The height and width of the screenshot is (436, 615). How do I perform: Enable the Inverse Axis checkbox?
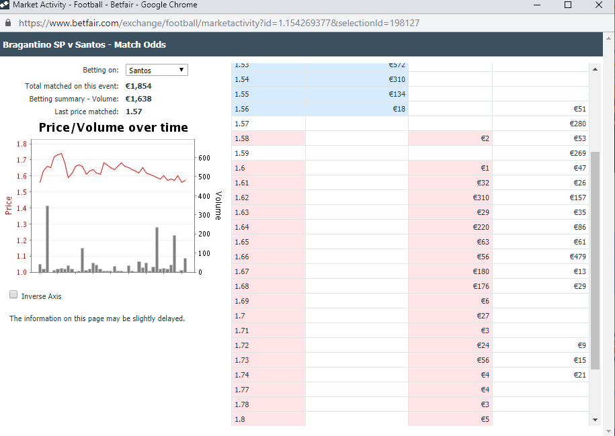pos(13,294)
